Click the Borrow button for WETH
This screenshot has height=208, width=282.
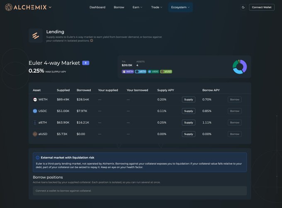(x=235, y=100)
